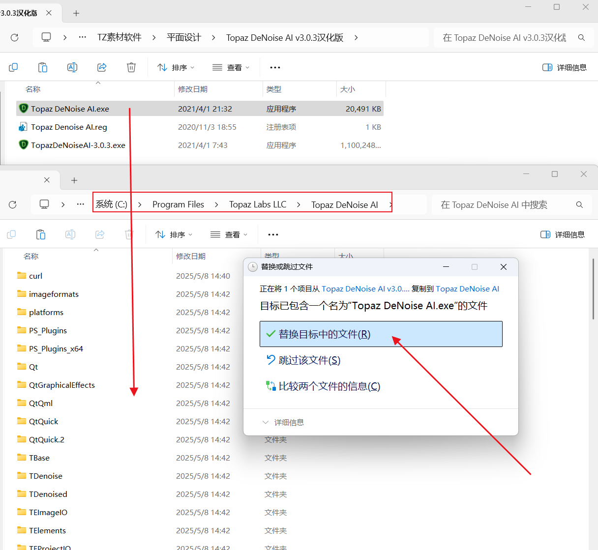This screenshot has height=550, width=598.
Task: Click the PC icon in bottom address bar
Action: [44, 204]
